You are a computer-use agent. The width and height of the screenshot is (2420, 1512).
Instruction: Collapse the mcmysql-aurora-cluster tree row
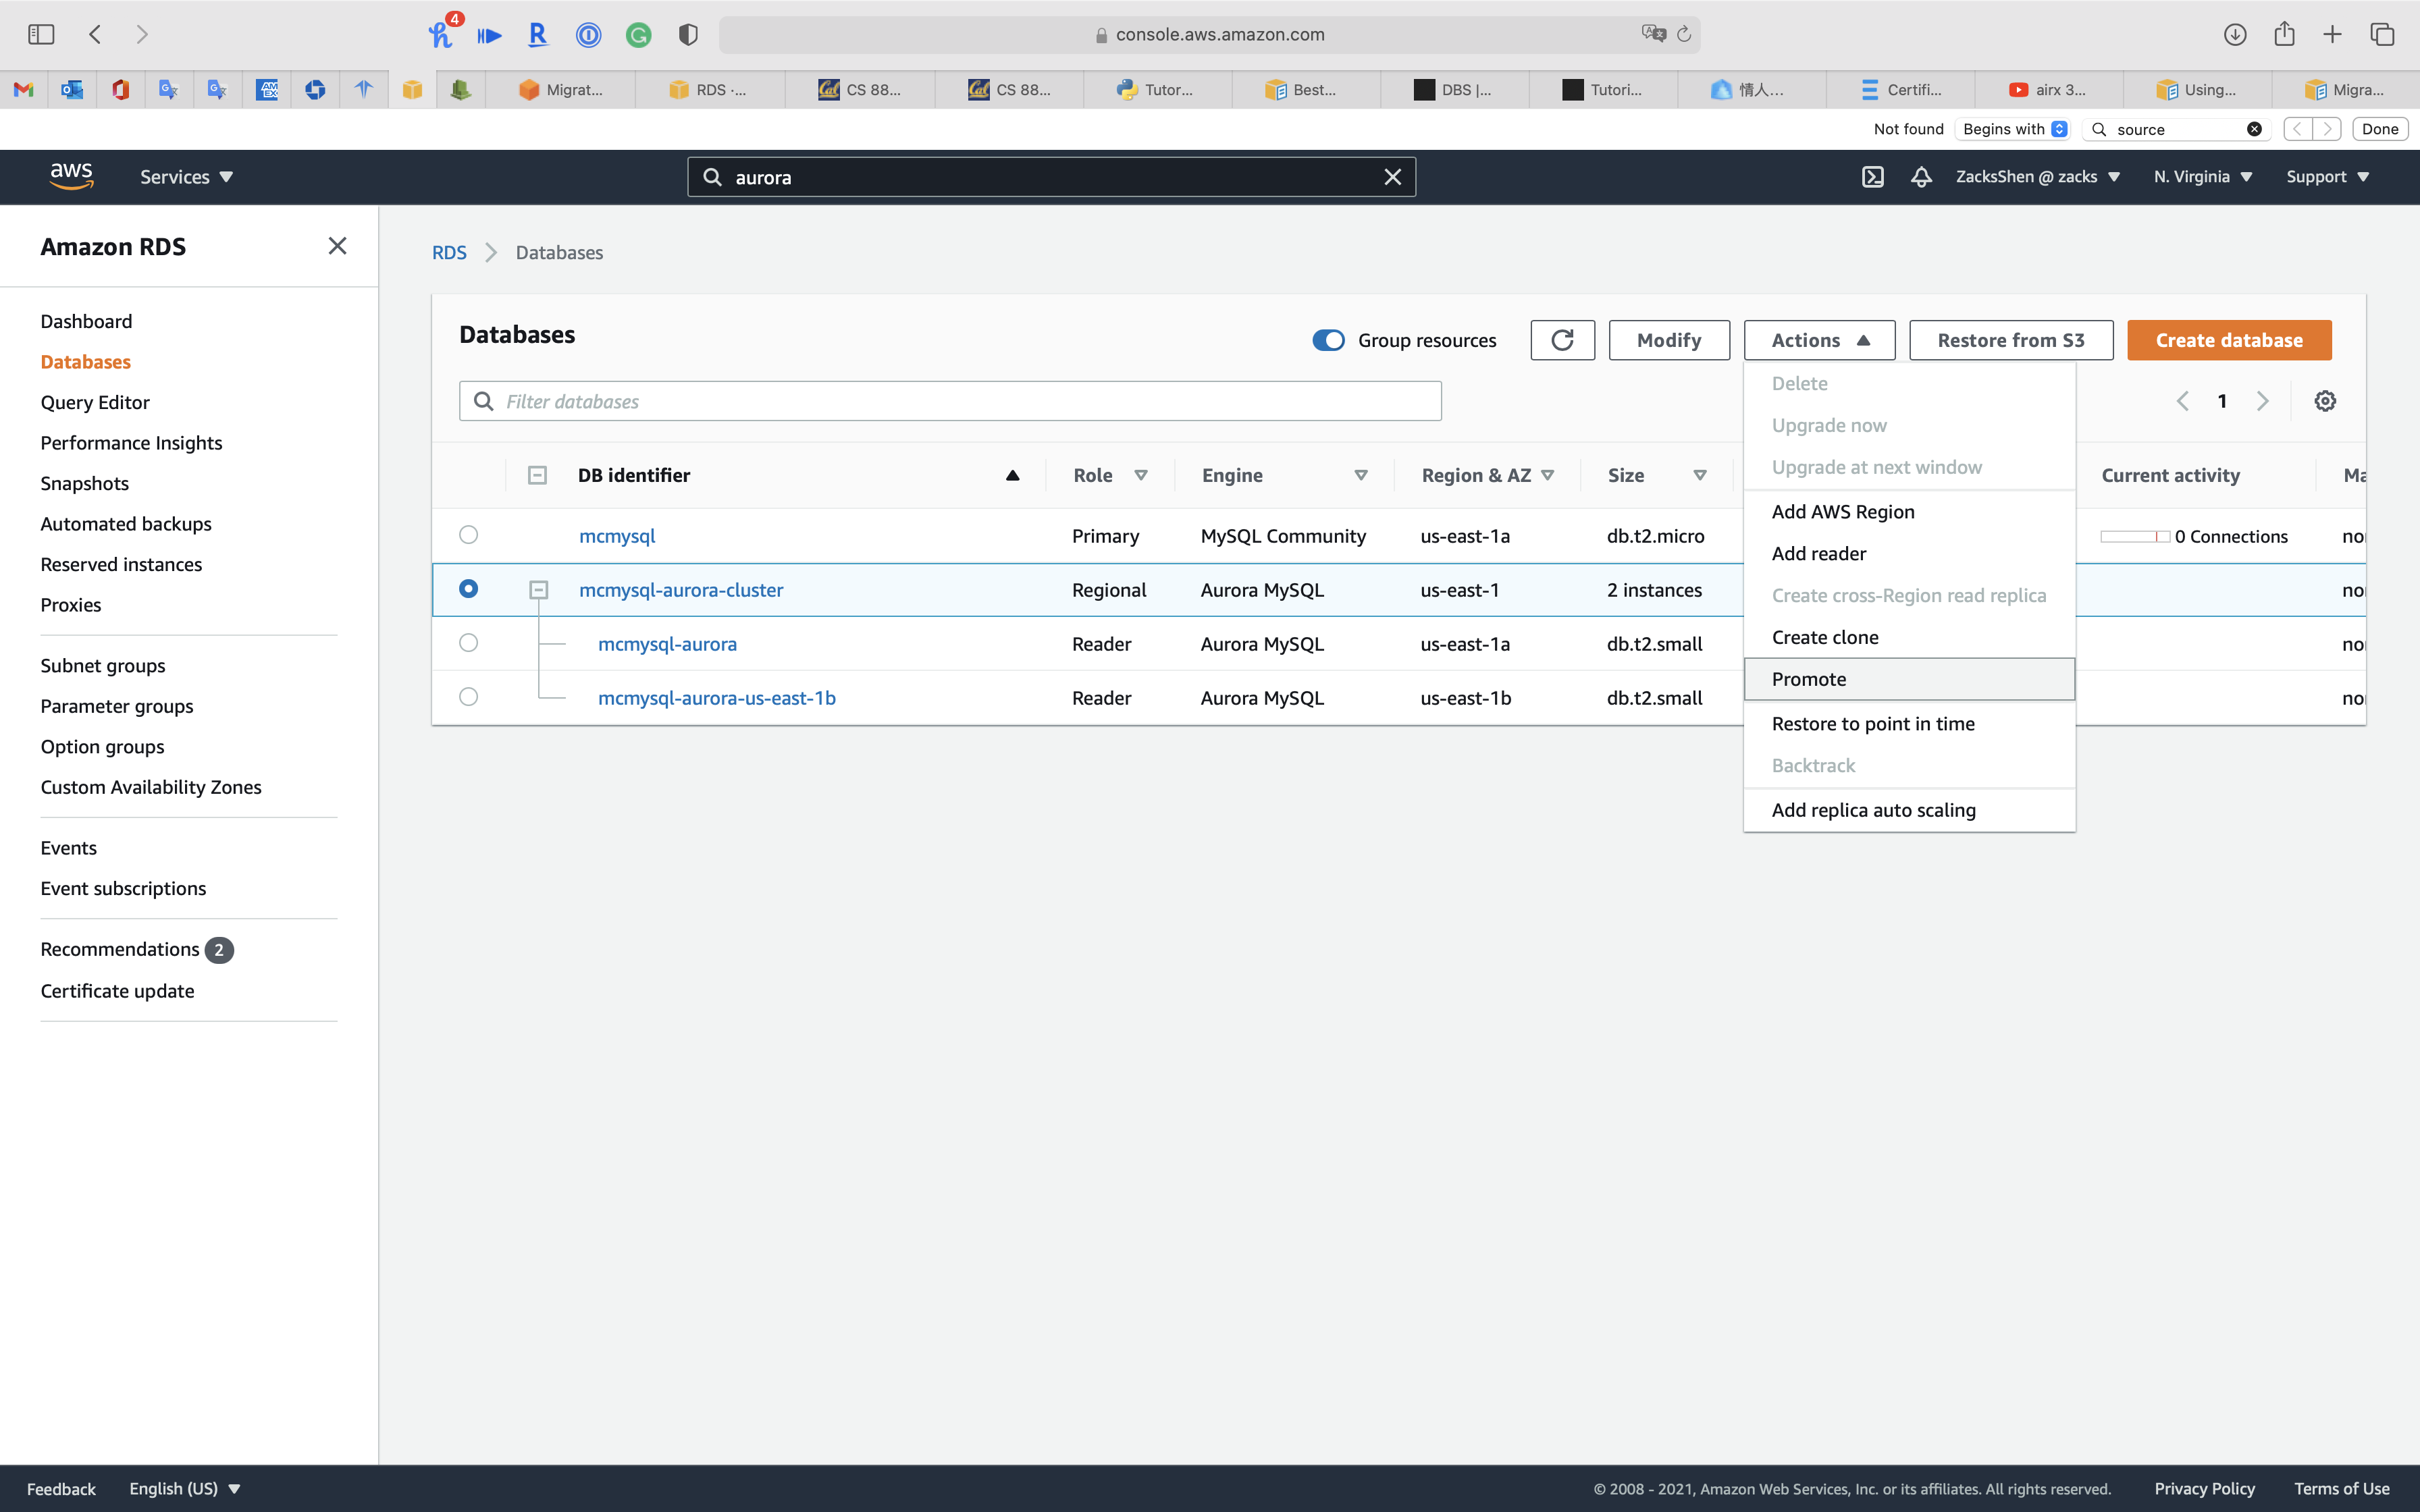[538, 590]
